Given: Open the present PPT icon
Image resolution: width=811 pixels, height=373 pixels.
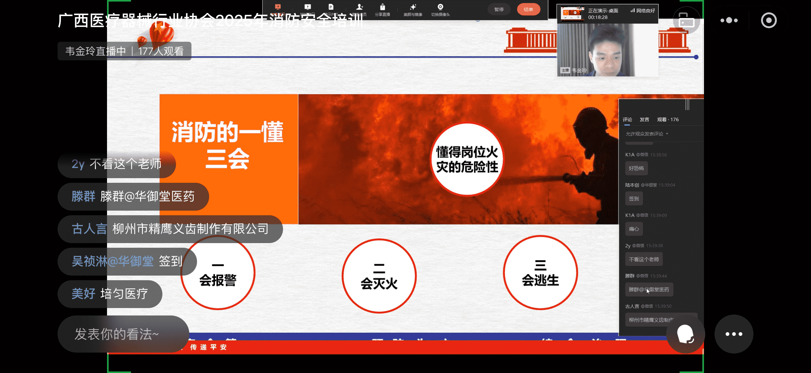Looking at the screenshot, I should [331, 7].
